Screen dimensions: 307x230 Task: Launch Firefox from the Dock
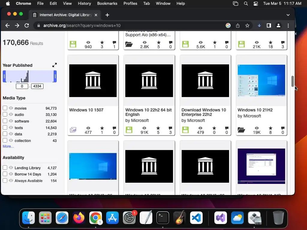79,218
